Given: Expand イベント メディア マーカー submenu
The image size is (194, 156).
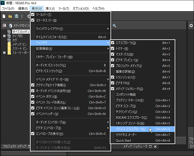Looking at the screenshot, I should 70,79.
